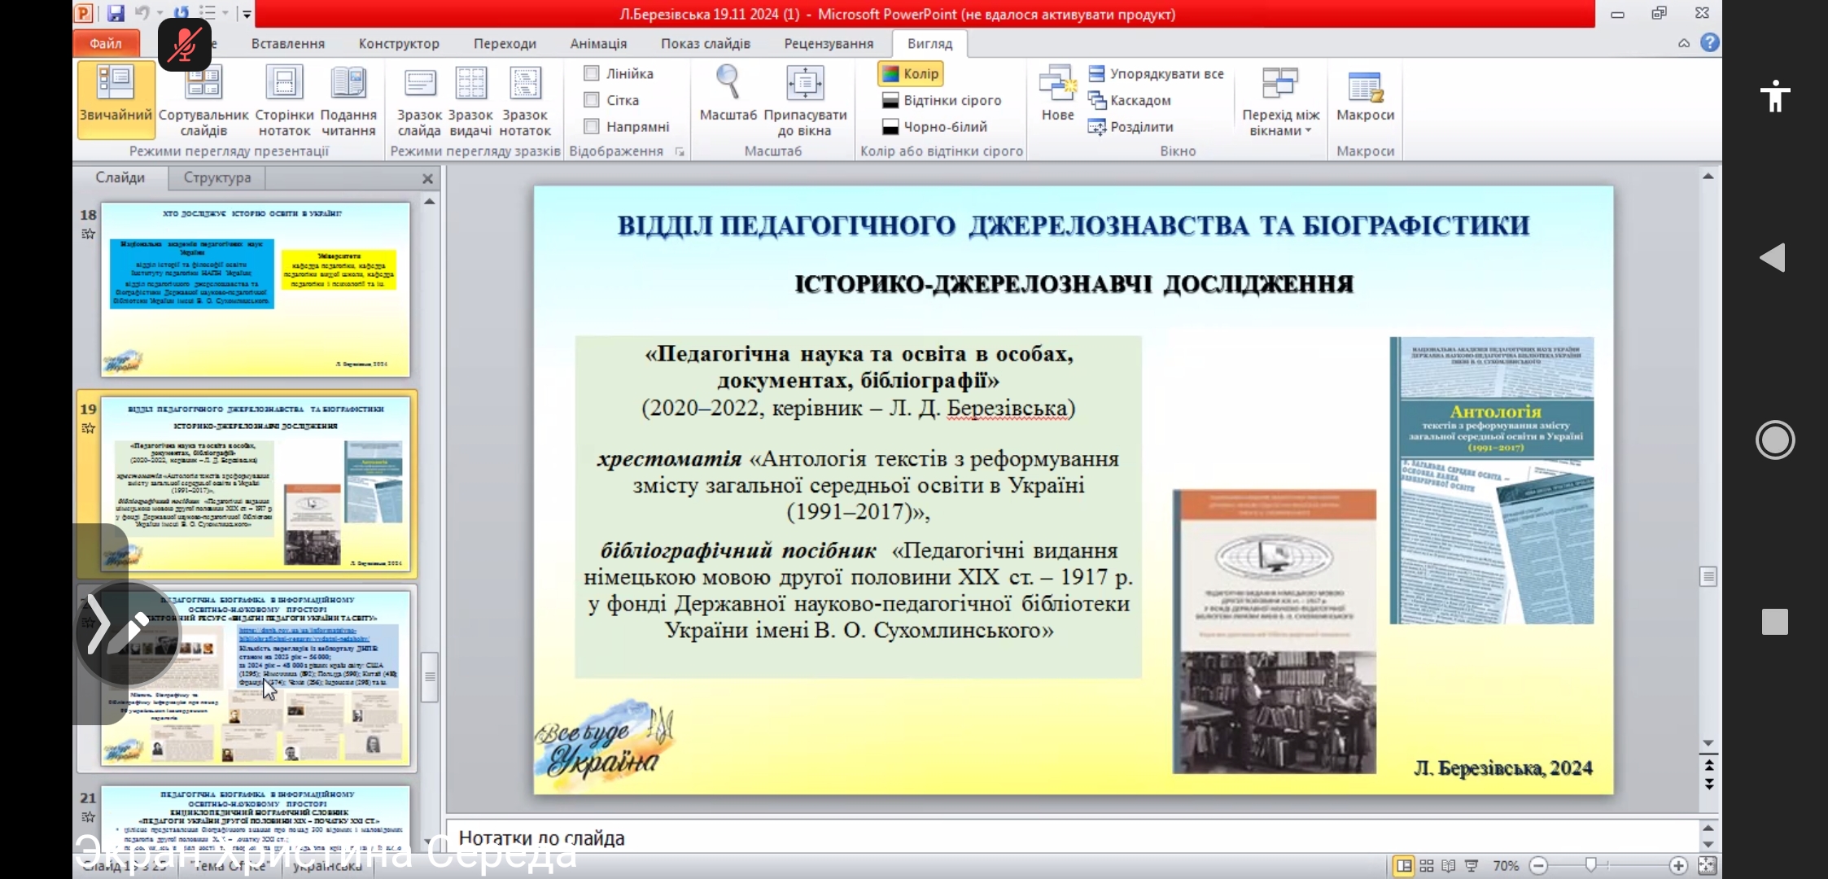
Task: Open Макроси macros icon
Action: pos(1365,88)
